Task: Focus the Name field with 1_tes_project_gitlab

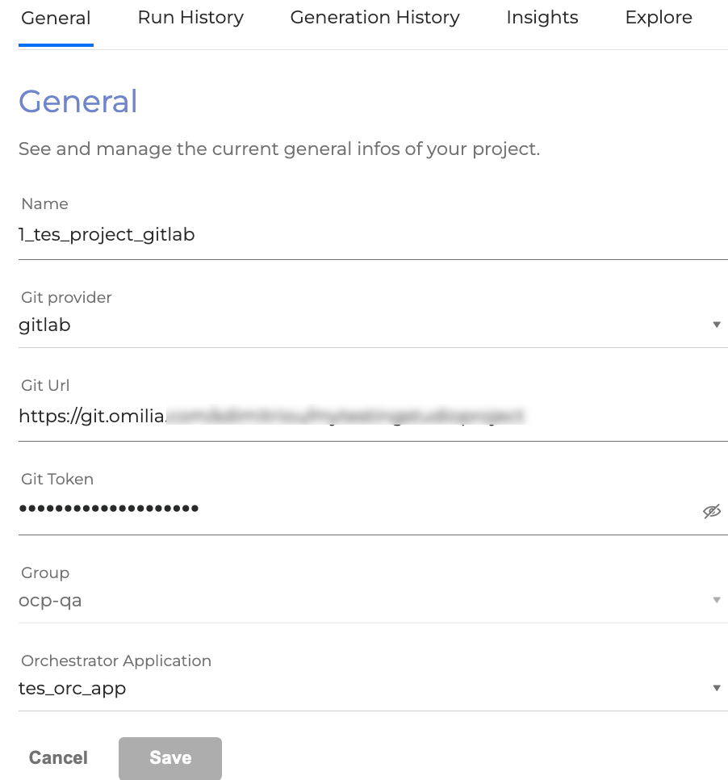Action: [x=323, y=235]
